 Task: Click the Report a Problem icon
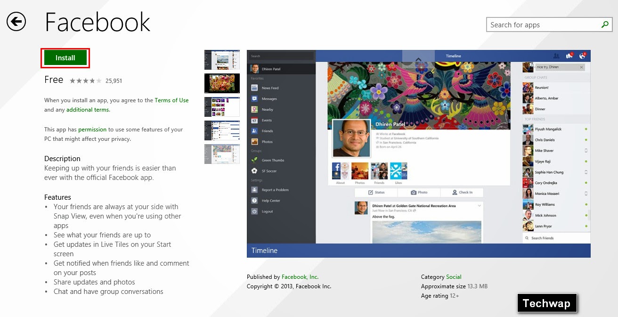(254, 190)
